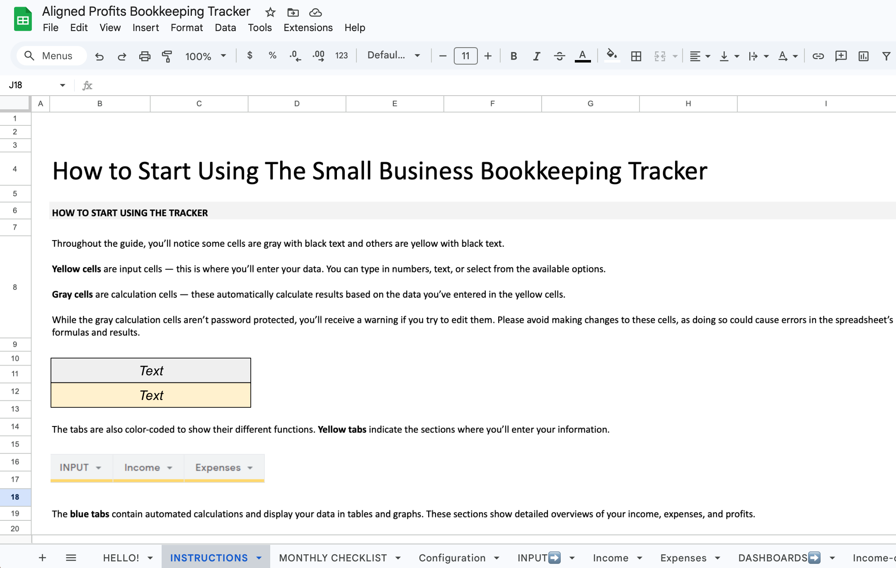
Task: Open the fill color picker
Action: point(611,55)
